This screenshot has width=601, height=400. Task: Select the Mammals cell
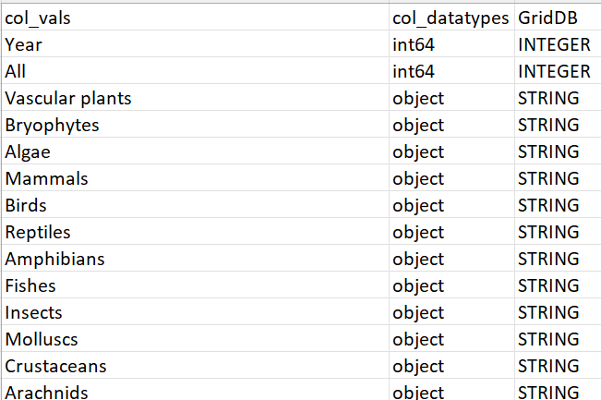pos(47,178)
